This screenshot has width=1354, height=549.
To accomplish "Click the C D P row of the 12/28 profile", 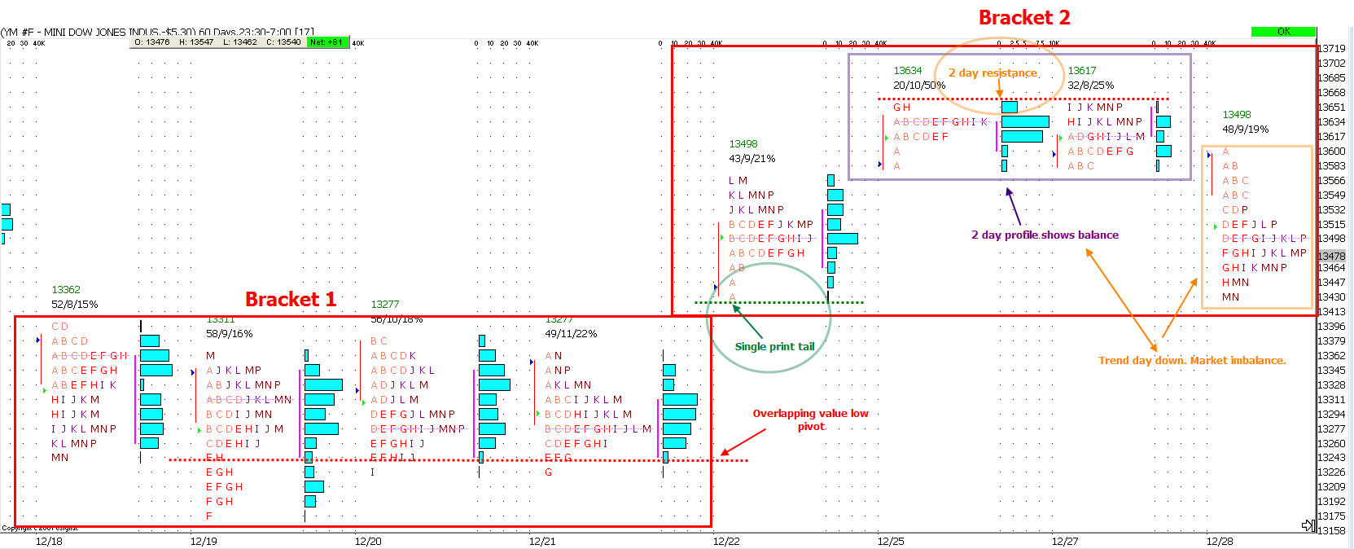I will click(x=1235, y=210).
